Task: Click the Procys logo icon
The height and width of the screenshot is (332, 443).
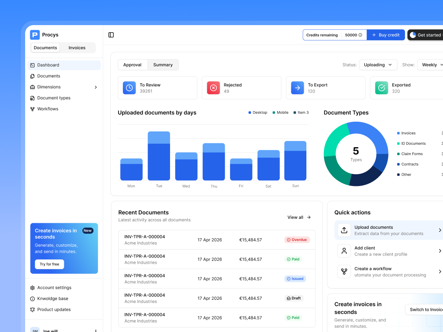Action: click(35, 35)
